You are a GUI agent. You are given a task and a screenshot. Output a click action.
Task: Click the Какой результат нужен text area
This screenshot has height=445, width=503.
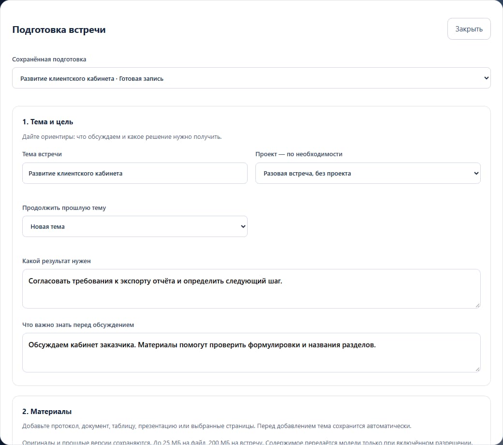pos(251,289)
